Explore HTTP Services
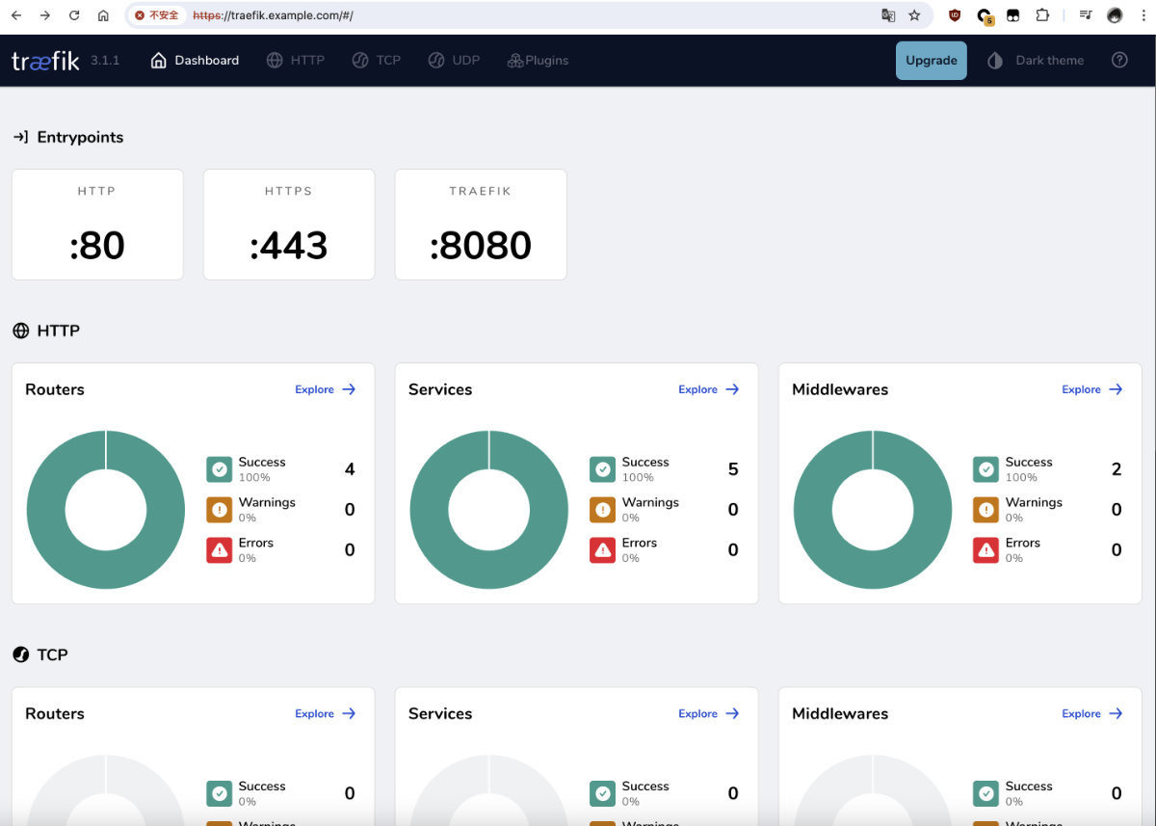 coord(709,389)
